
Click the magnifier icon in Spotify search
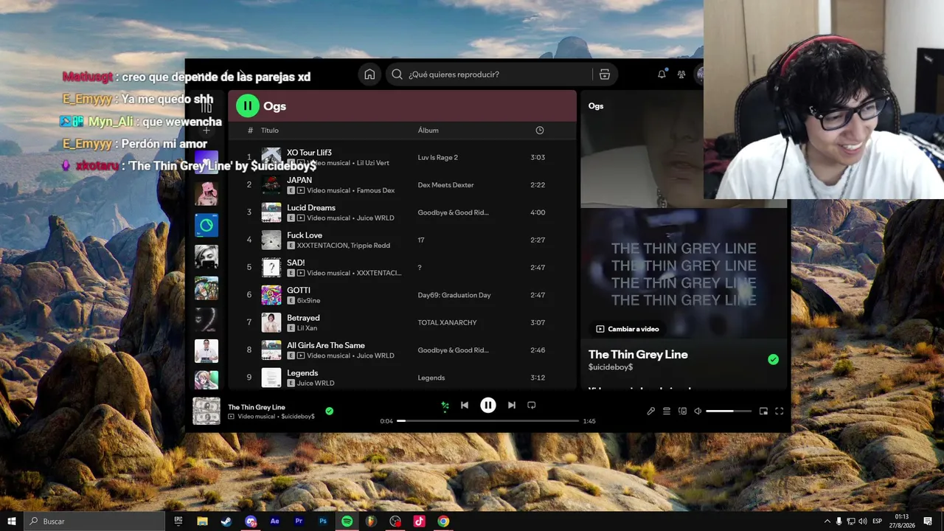pos(397,74)
